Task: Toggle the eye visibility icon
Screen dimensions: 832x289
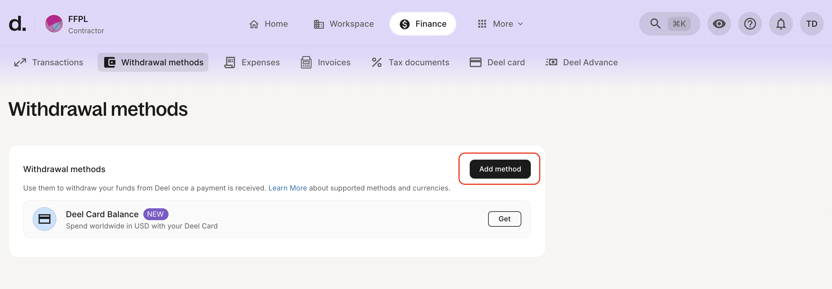Action: (x=719, y=24)
